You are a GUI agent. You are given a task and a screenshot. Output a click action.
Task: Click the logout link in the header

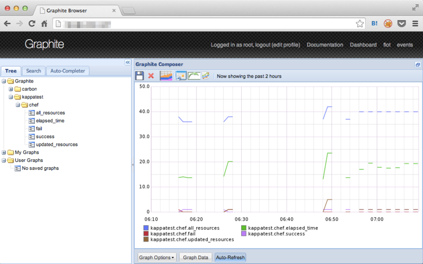click(x=262, y=45)
